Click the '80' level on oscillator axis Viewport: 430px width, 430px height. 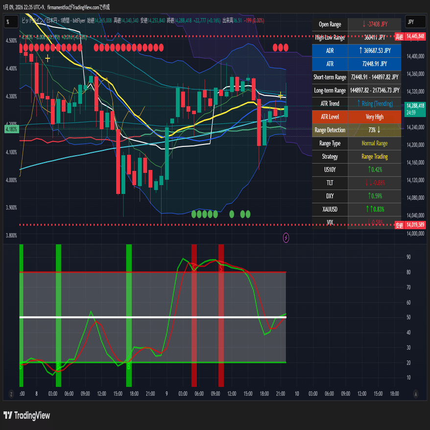pyautogui.click(x=408, y=272)
